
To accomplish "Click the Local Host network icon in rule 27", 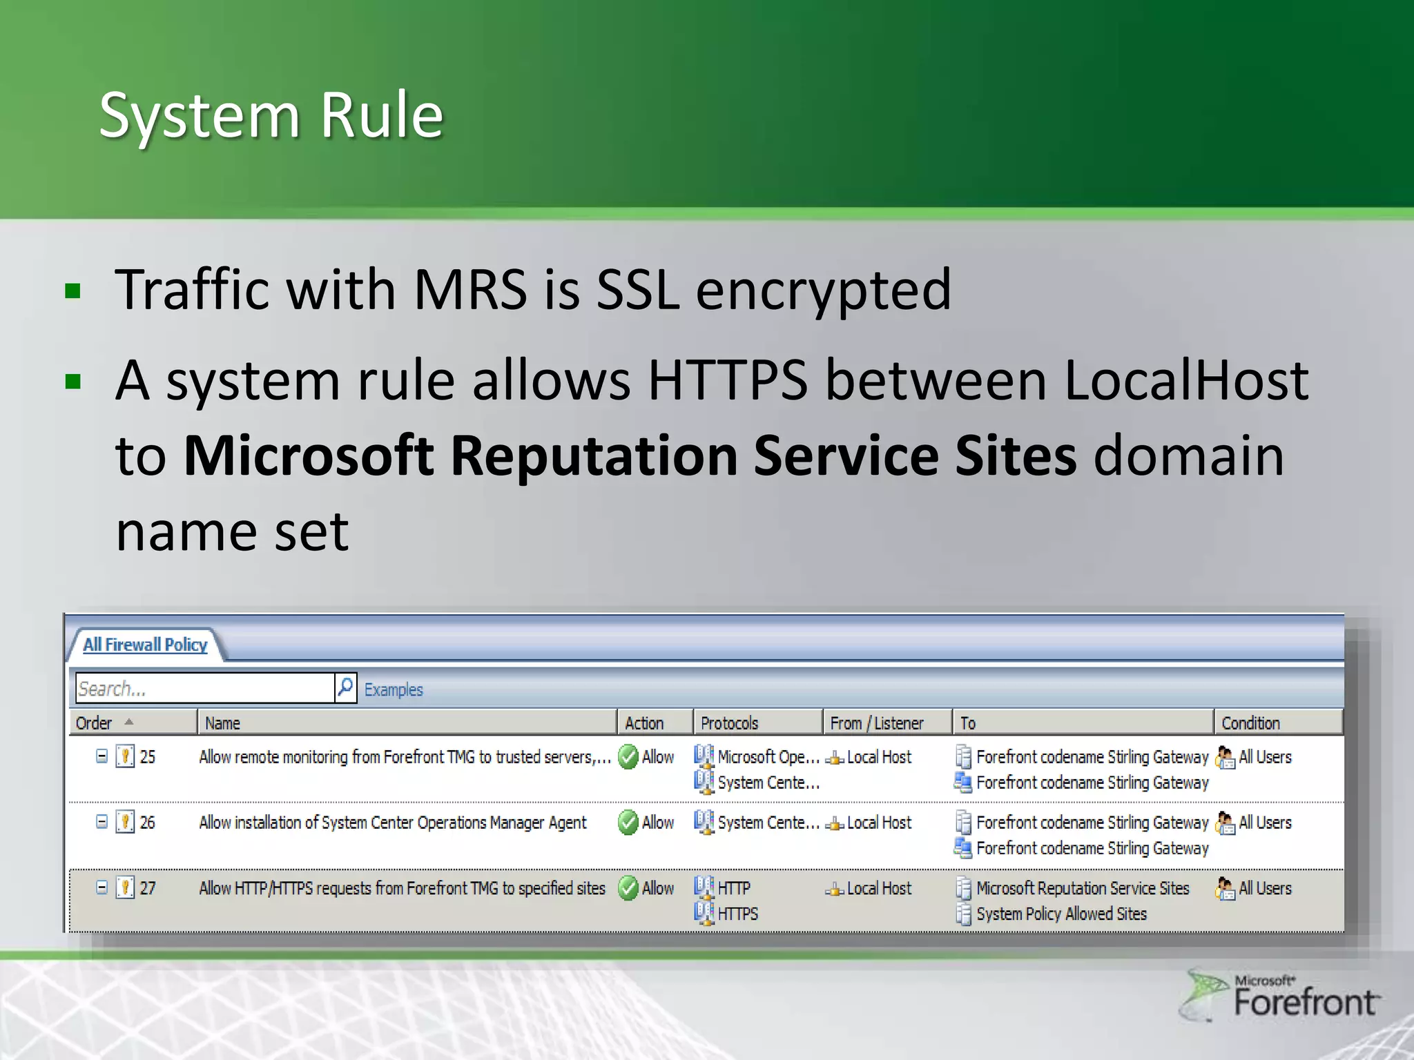I will pyautogui.click(x=835, y=890).
